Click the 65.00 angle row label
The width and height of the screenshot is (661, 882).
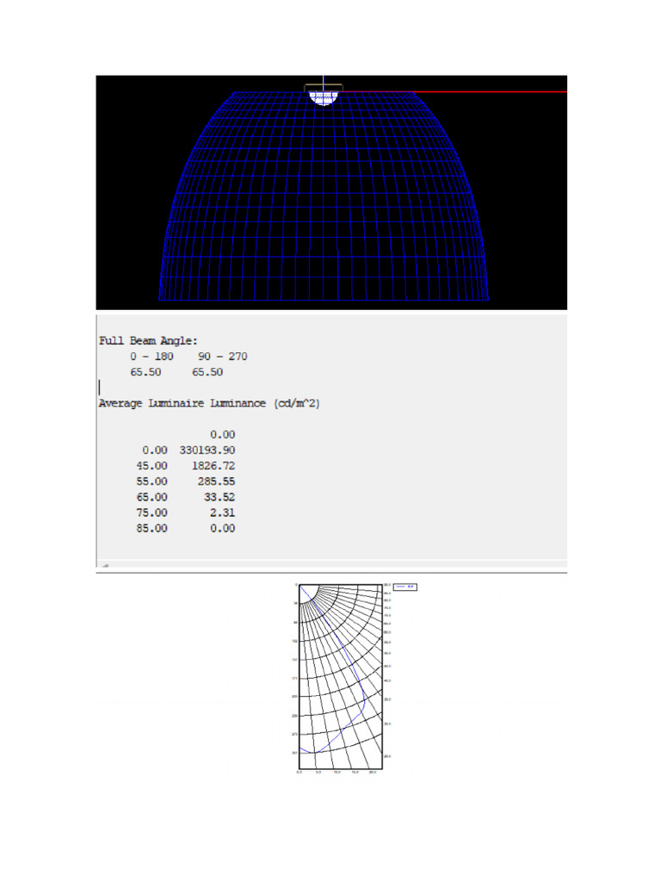(x=151, y=497)
